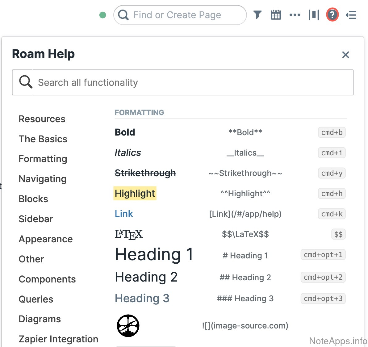Image resolution: width=368 pixels, height=347 pixels.
Task: Click the red help question mark icon
Action: click(332, 15)
